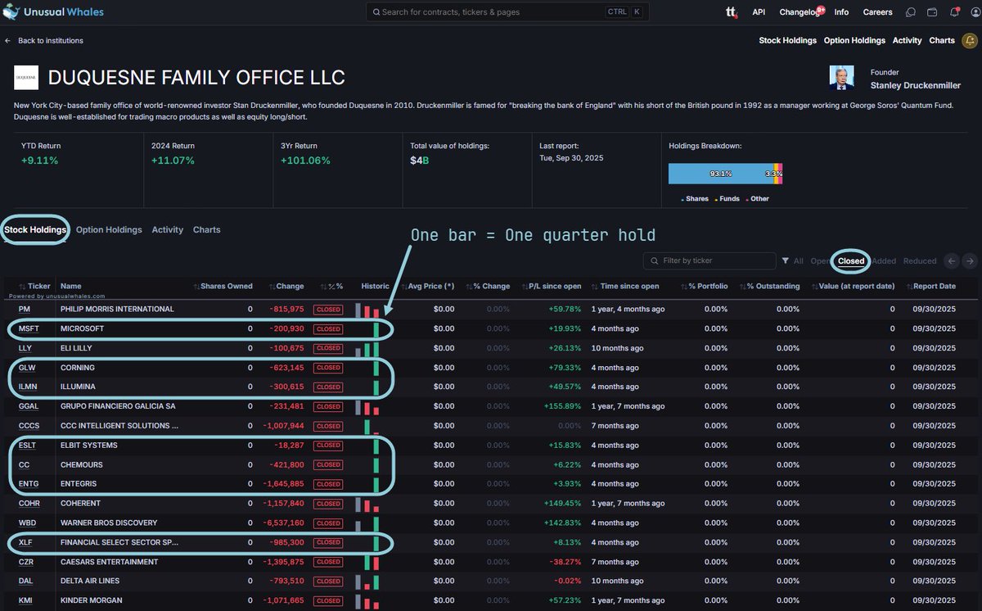Sort table by Shares Owned column
982x611 pixels.
click(223, 286)
